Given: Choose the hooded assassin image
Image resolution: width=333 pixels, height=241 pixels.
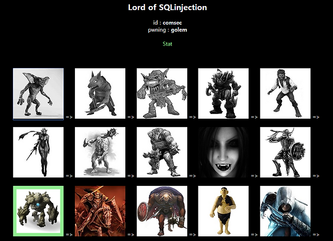Looking at the screenshot, I should tap(285, 211).
